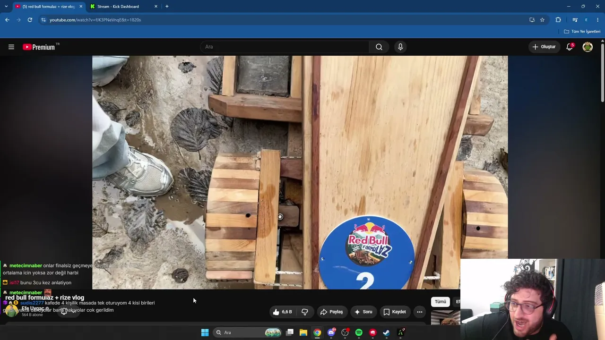Close the red bull formulaz YouTube tab
605x340 pixels.
coord(81,7)
